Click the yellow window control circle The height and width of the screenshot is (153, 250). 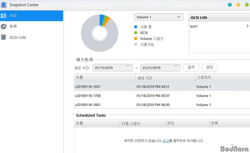tap(238, 5)
